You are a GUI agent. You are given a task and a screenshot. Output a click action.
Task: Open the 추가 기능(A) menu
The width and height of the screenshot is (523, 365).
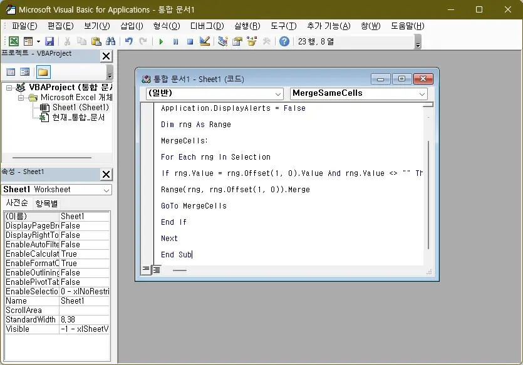[329, 26]
